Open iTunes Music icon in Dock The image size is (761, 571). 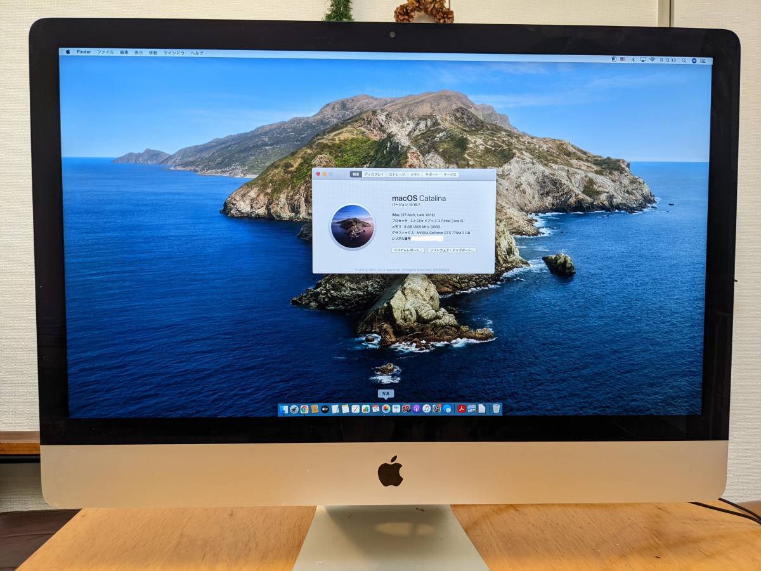coord(427,409)
